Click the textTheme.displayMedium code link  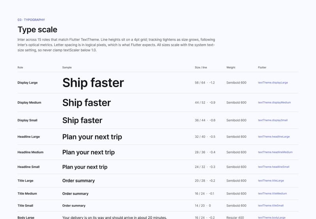pyautogui.click(x=274, y=102)
